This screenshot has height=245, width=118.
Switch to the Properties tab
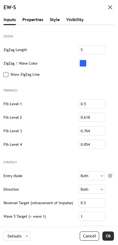pyautogui.click(x=33, y=20)
